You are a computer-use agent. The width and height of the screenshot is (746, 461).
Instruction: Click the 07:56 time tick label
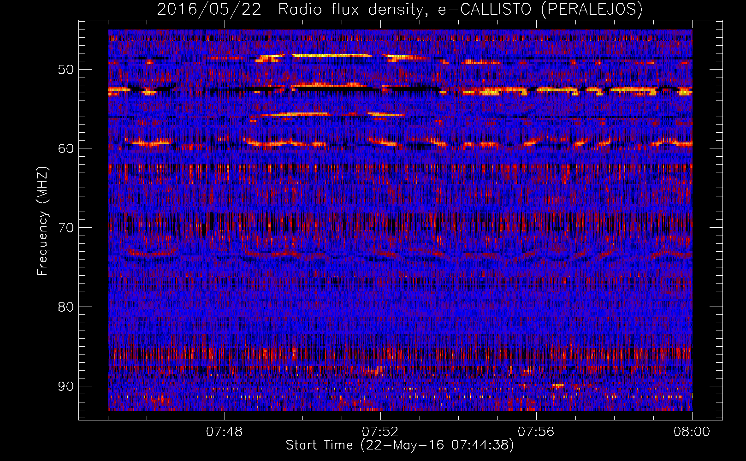(536, 432)
